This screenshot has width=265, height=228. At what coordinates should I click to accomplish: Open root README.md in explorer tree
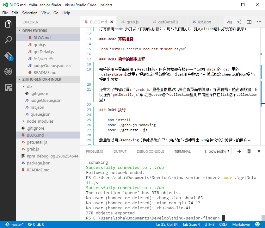[x=48, y=170]
